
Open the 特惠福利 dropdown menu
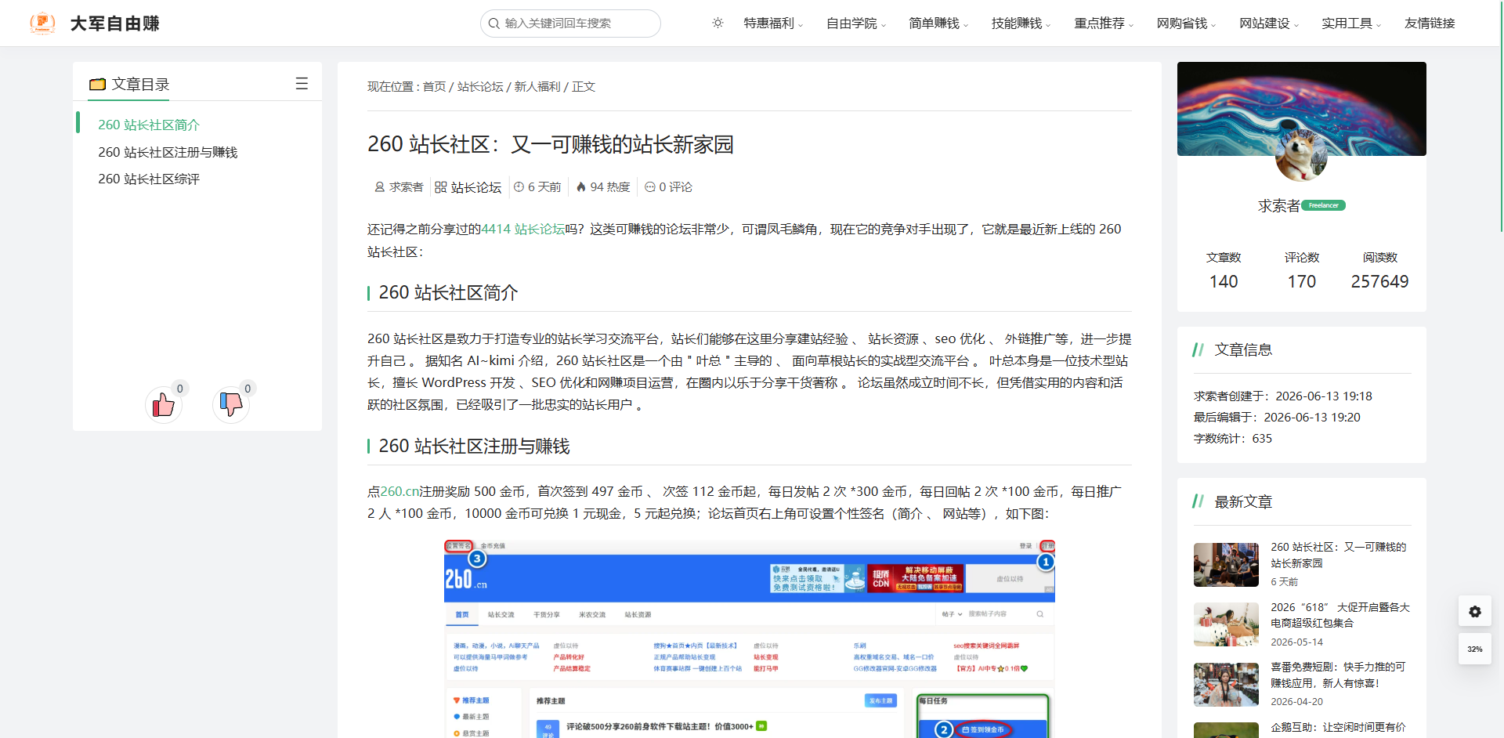tap(773, 24)
